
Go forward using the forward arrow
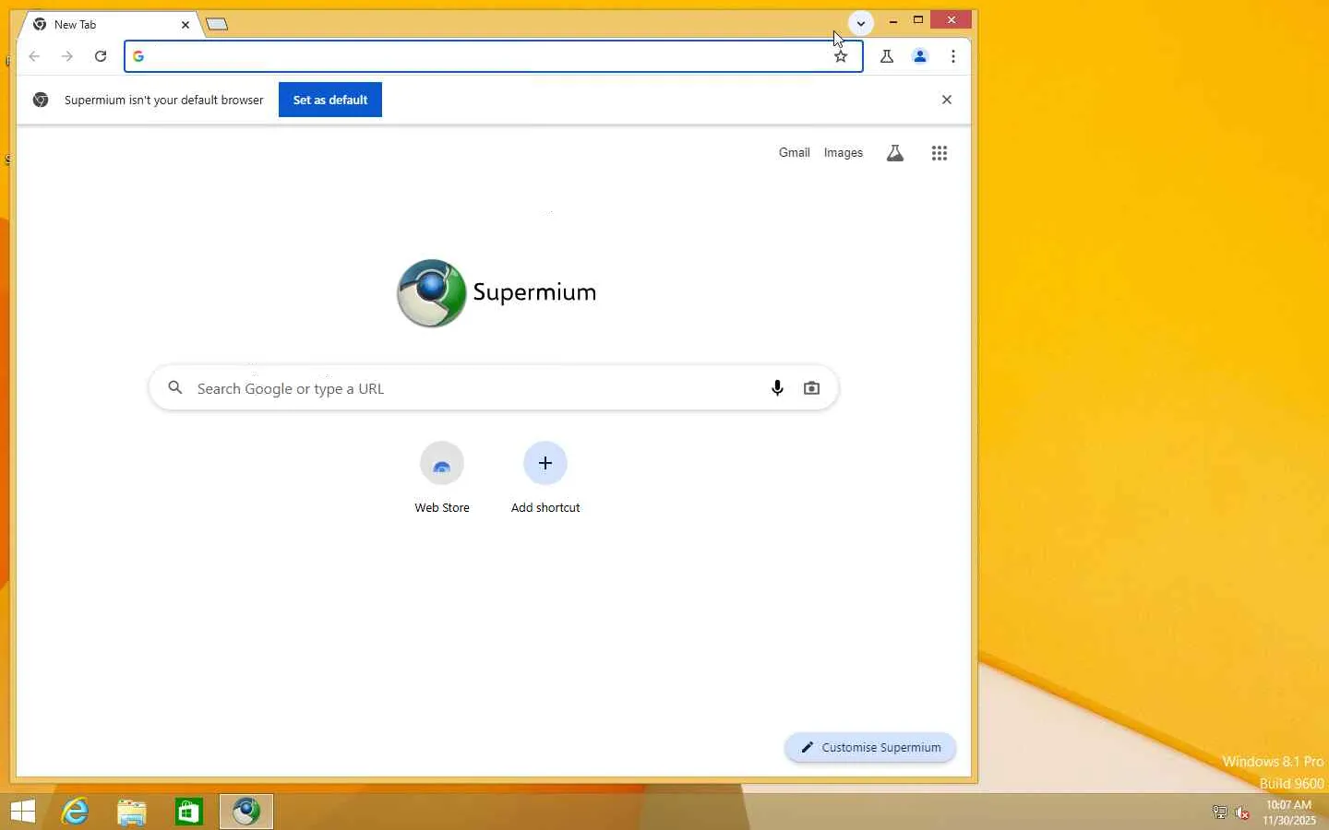coord(67,56)
